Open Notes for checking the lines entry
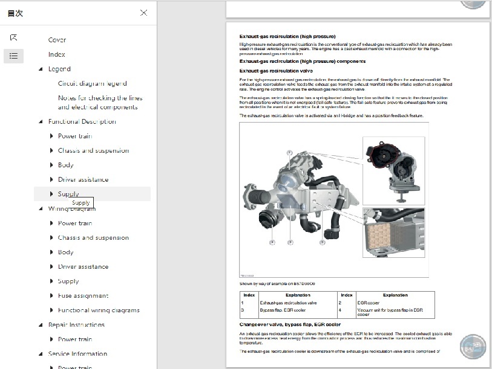492x369 pixels. 100,103
